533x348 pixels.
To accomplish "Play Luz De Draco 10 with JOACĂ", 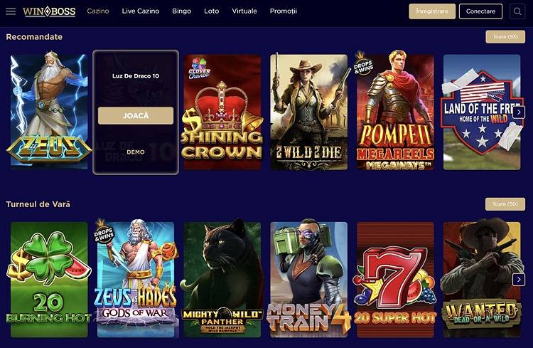I will pos(136,116).
